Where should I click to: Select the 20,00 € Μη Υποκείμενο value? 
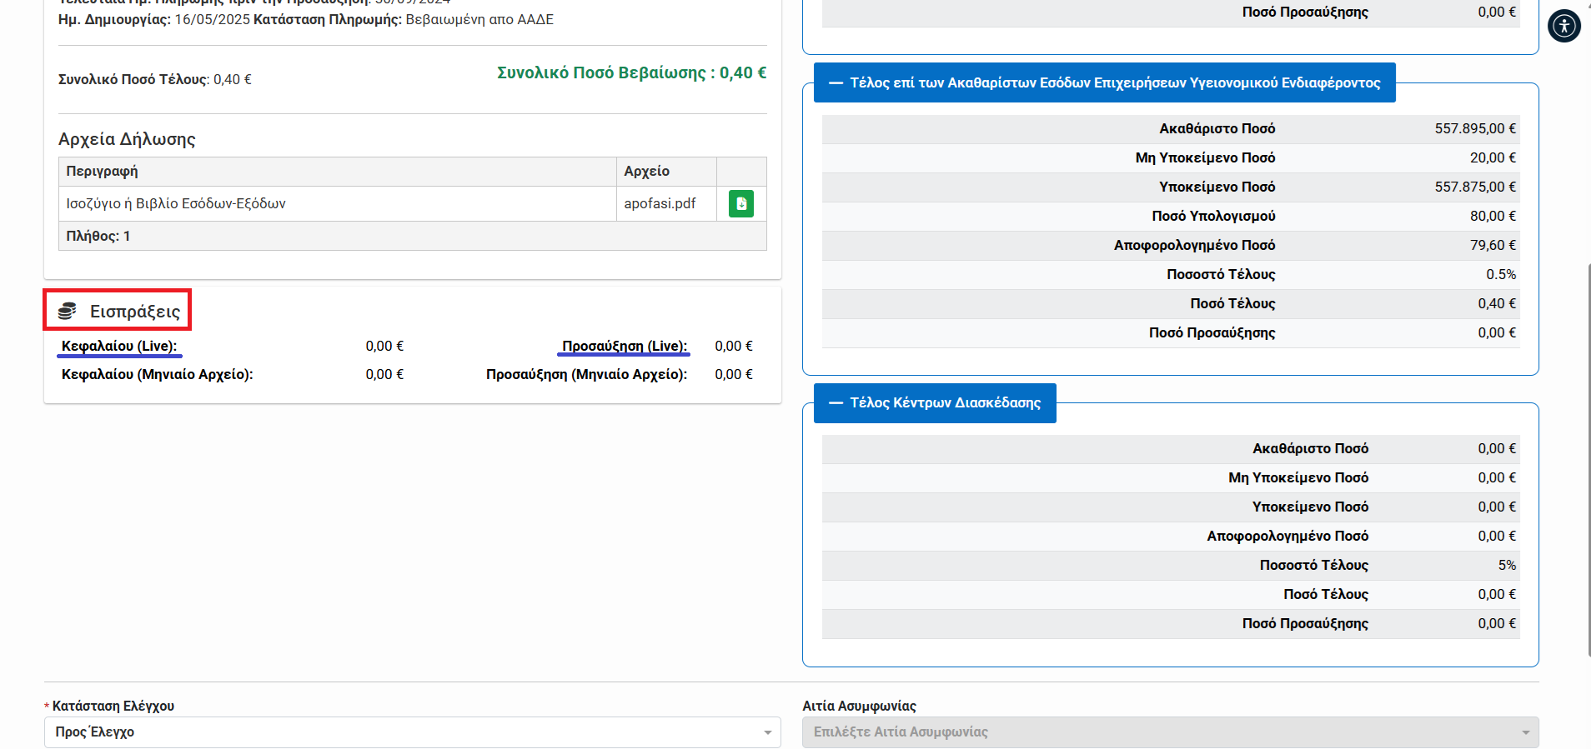point(1493,157)
